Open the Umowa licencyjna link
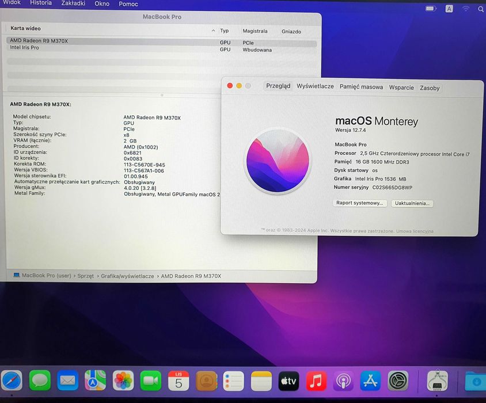This screenshot has width=486, height=403. [415, 231]
